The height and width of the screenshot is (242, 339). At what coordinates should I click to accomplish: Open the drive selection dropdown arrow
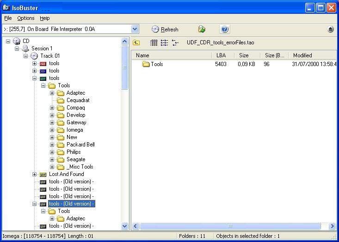pos(135,29)
